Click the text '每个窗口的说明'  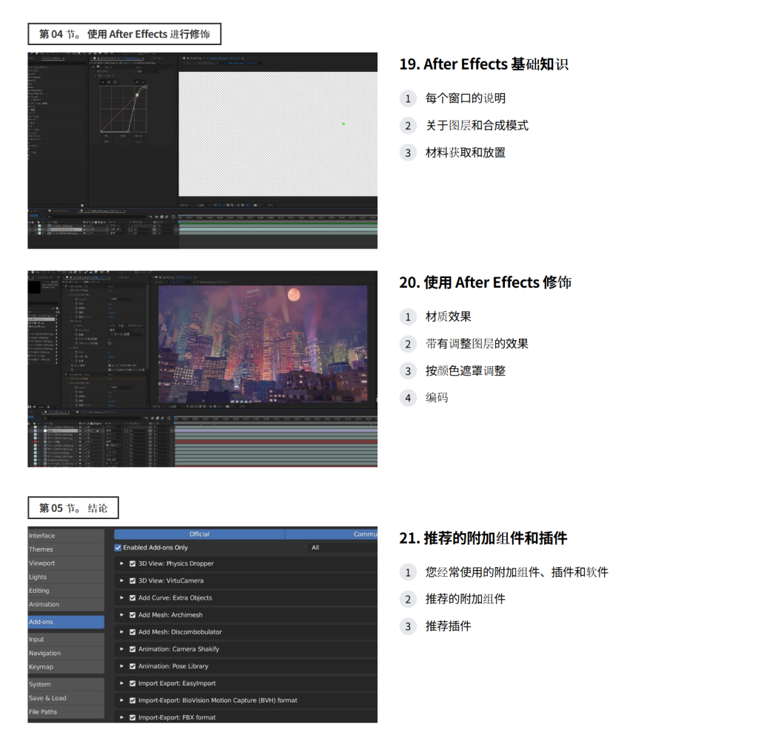click(466, 98)
